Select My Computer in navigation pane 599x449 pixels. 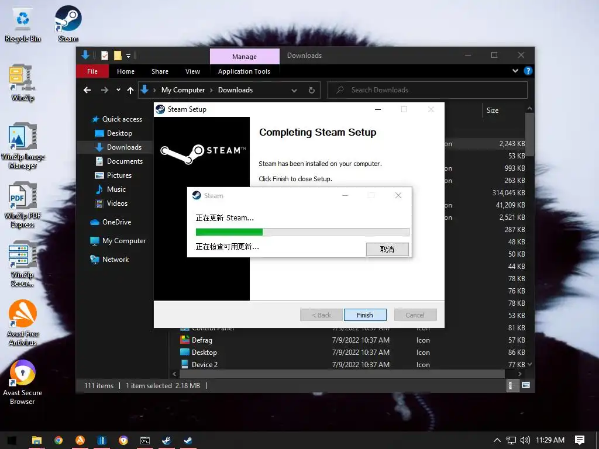coord(118,241)
